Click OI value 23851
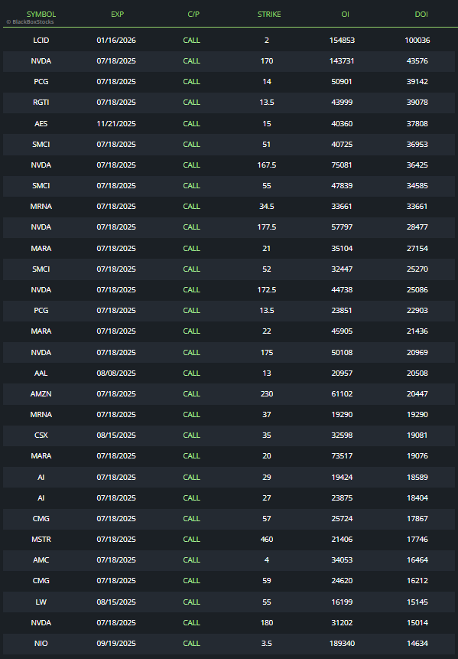 click(x=342, y=310)
